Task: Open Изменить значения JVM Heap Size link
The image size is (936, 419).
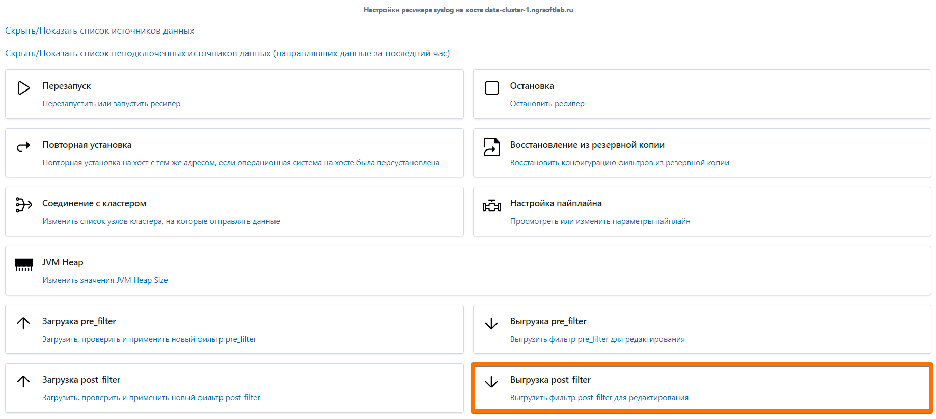Action: point(105,280)
